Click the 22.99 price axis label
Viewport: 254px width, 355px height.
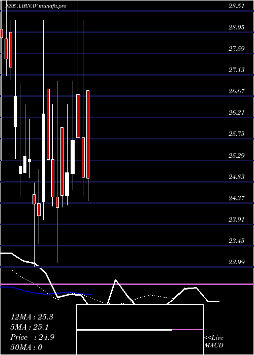236,262
